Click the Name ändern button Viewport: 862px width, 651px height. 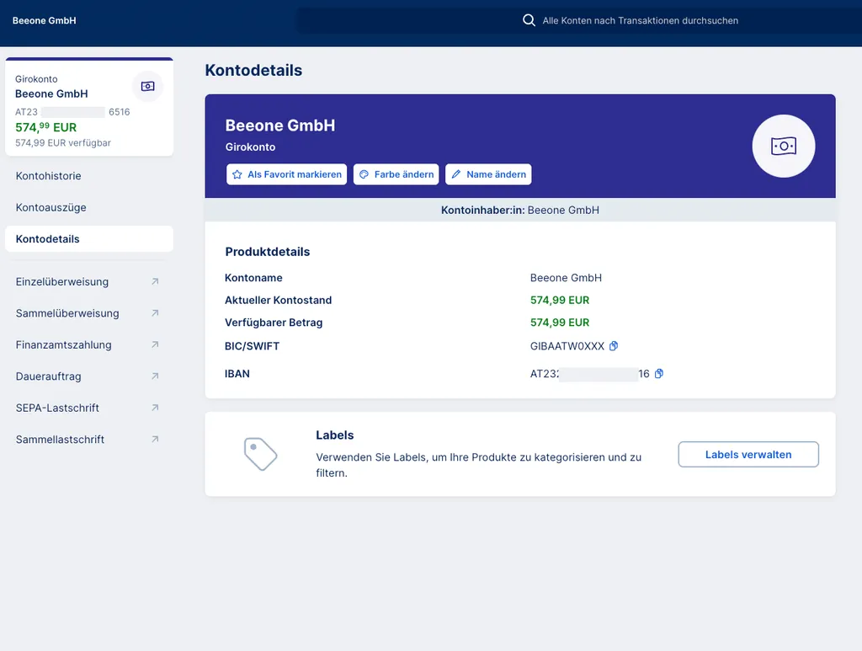pos(488,174)
